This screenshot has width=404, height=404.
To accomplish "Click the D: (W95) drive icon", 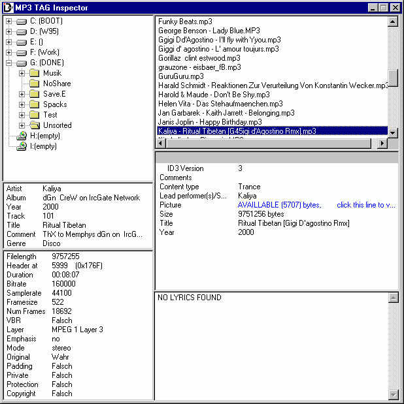I will [x=22, y=32].
